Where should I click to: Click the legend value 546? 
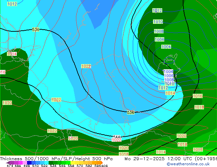pyautogui.click(x=62, y=166)
